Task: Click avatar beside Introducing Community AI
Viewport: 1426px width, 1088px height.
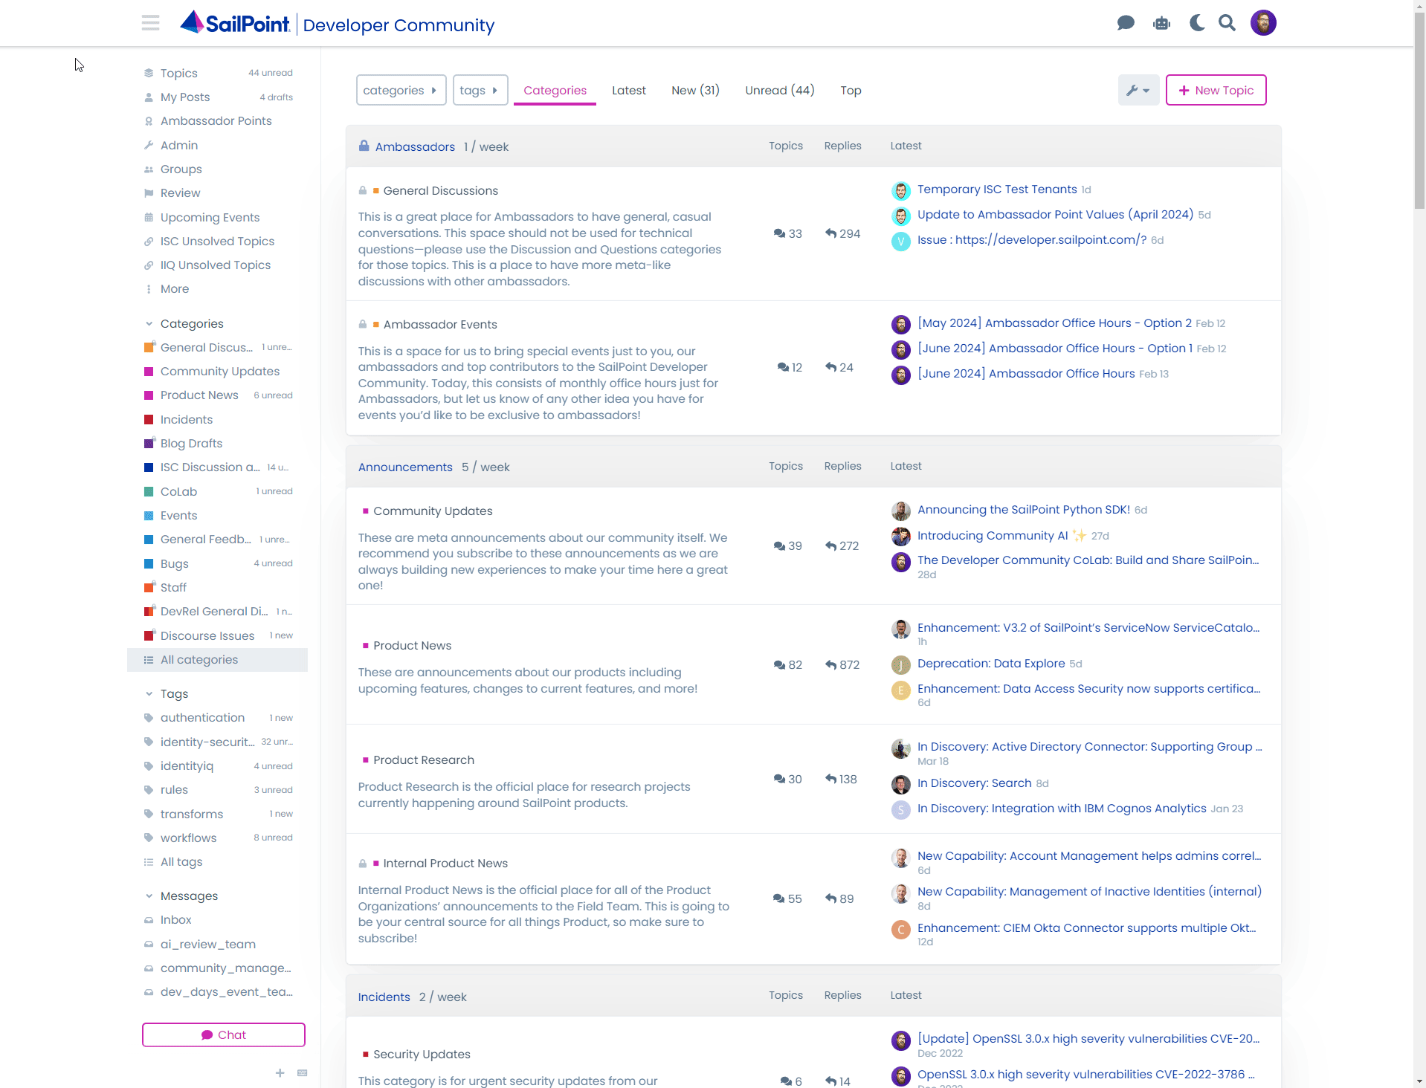Action: click(x=901, y=536)
